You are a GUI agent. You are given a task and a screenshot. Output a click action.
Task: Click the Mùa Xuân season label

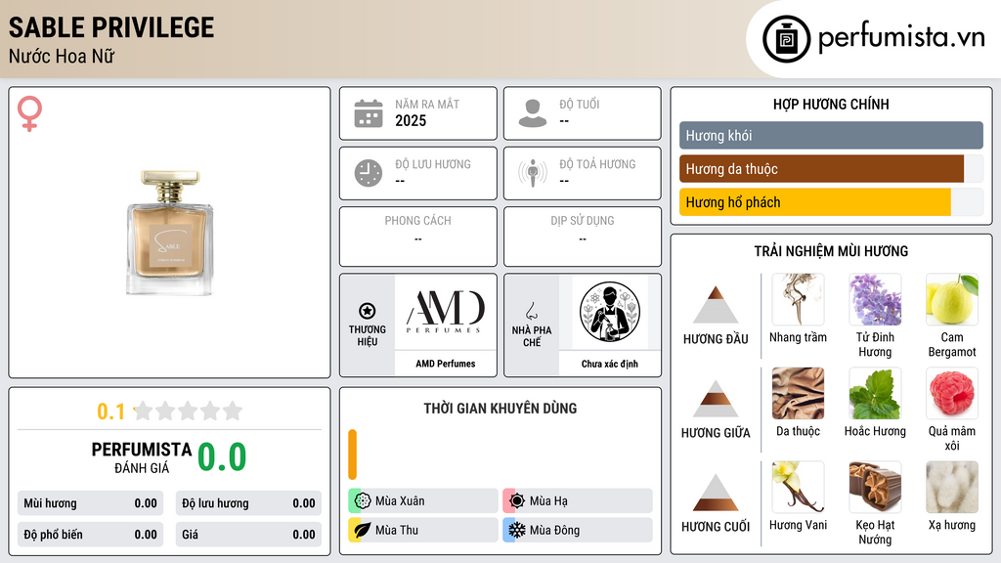point(400,501)
